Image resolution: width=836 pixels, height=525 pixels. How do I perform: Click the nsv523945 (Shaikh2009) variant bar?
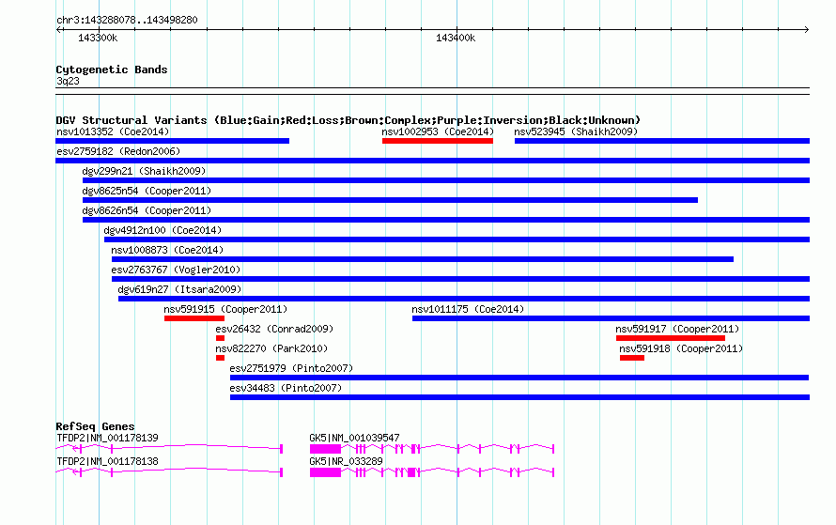(x=661, y=141)
